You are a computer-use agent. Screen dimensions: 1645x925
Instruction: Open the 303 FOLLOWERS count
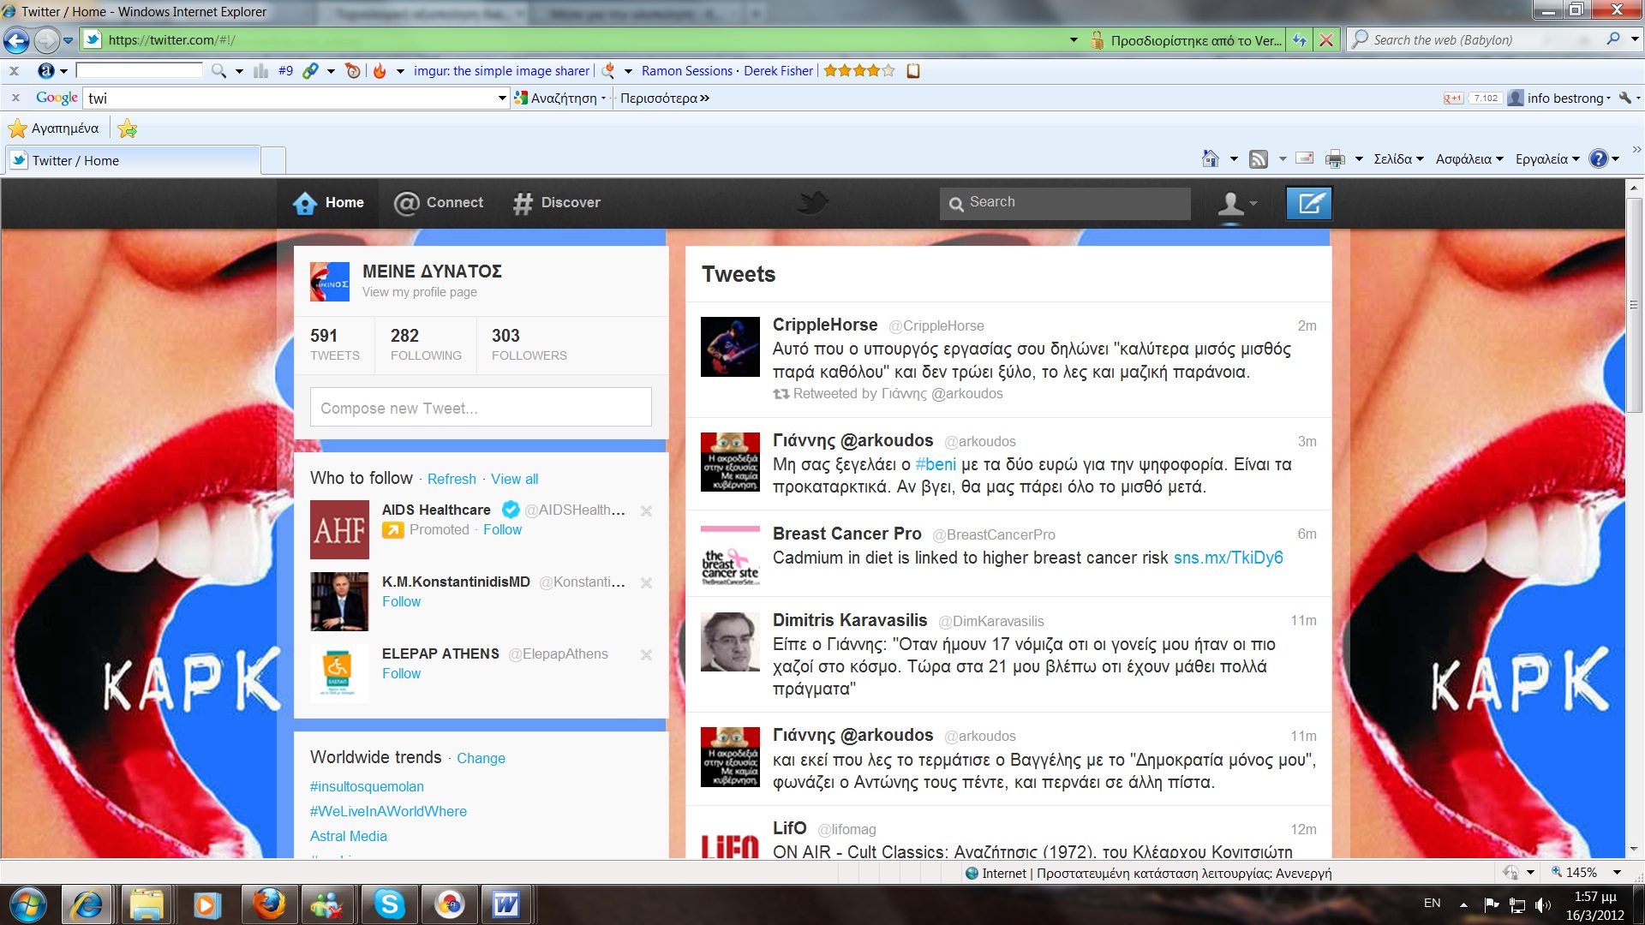point(529,344)
